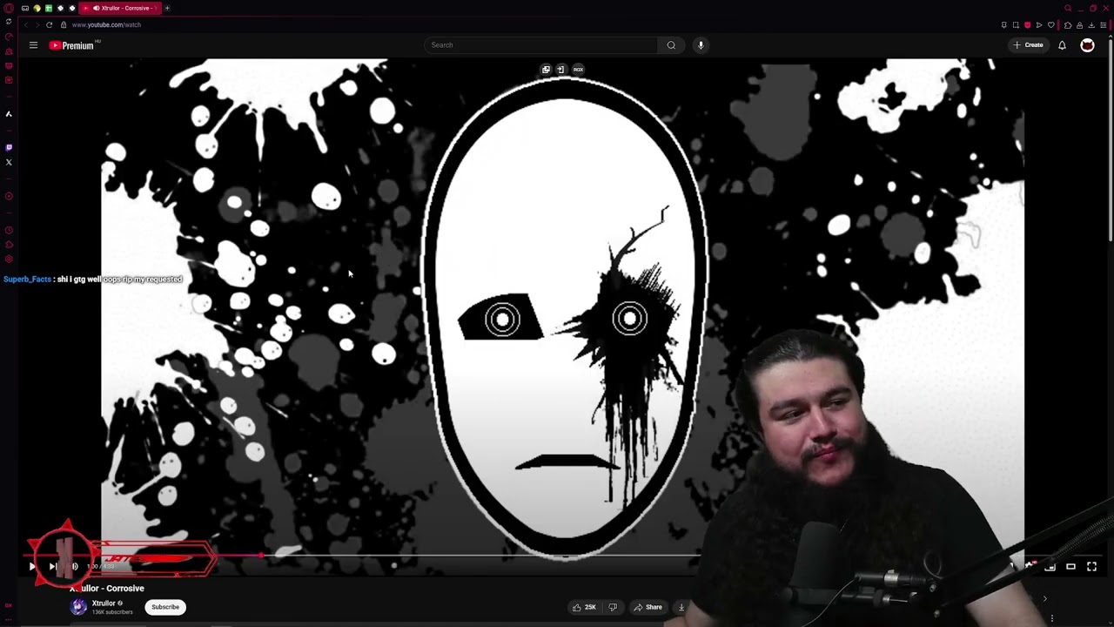This screenshot has height=627, width=1114.
Task: Open the browser menu logo
Action: click(x=9, y=8)
